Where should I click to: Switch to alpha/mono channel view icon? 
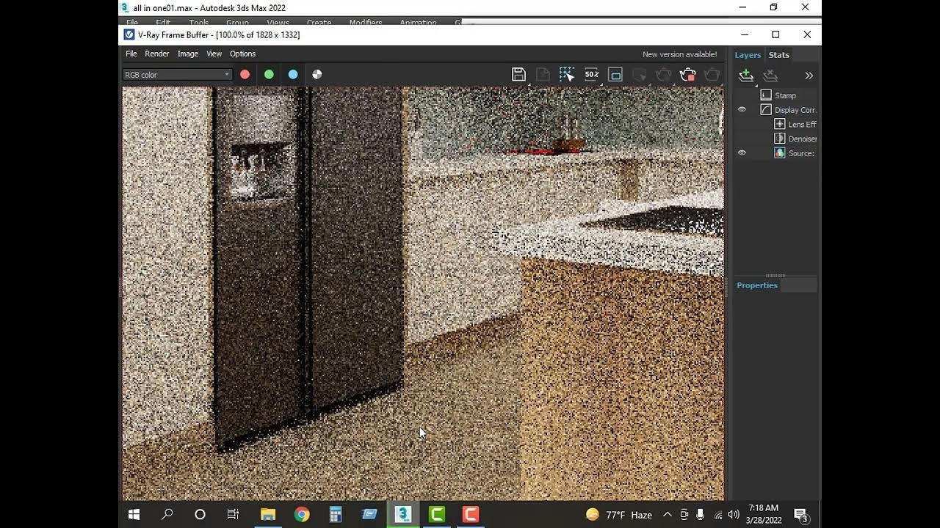(317, 74)
